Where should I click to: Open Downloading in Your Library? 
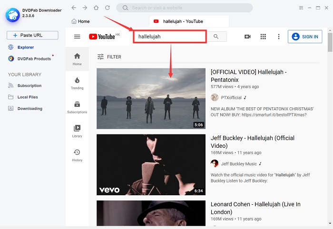25,108
